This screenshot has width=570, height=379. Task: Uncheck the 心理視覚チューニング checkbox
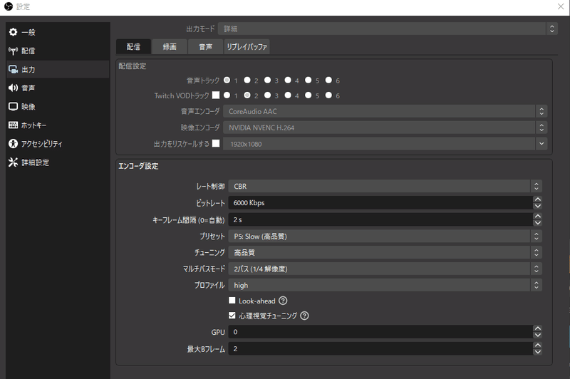pos(232,316)
